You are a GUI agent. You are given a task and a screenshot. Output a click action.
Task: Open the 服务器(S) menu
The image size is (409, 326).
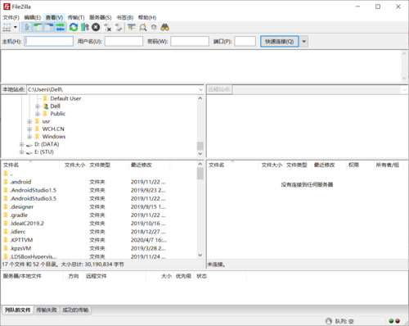(x=101, y=17)
